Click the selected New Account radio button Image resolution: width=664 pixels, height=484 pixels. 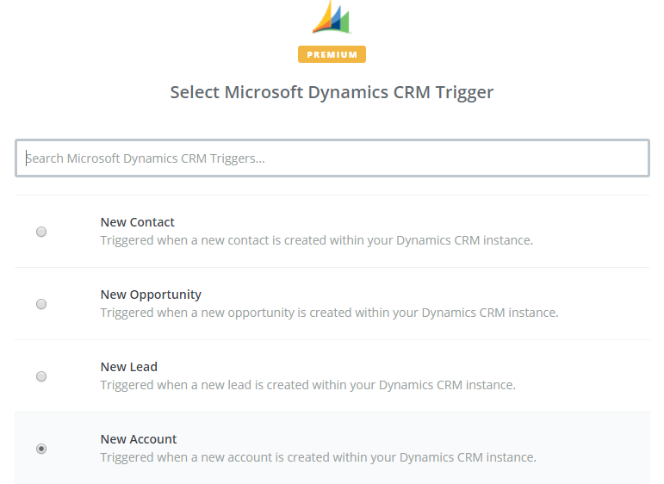point(41,449)
